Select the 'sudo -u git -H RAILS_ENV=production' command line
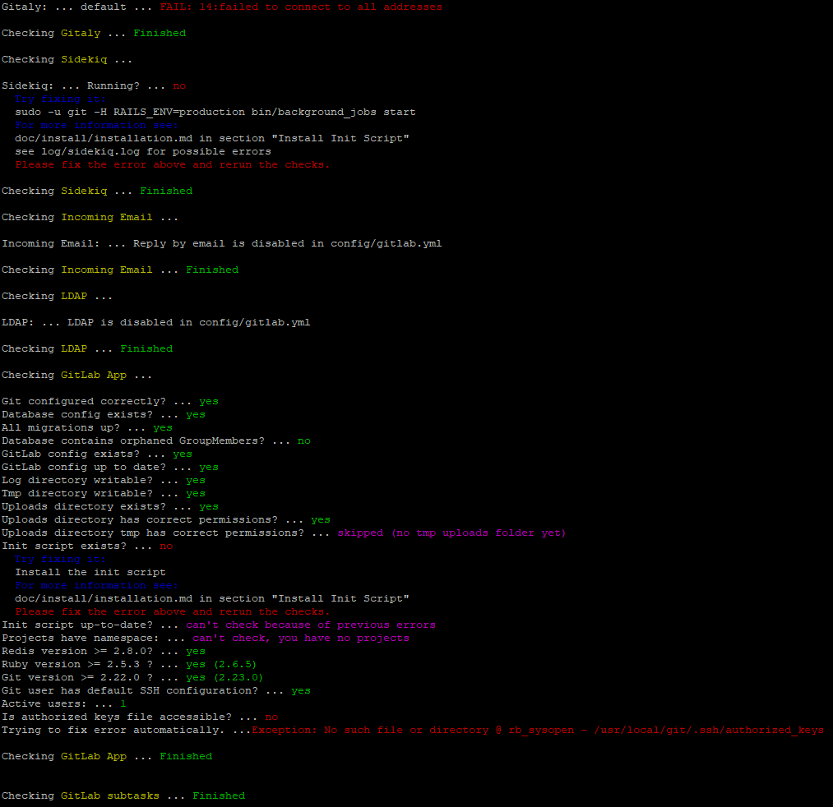This screenshot has height=807, width=833. tap(215, 112)
